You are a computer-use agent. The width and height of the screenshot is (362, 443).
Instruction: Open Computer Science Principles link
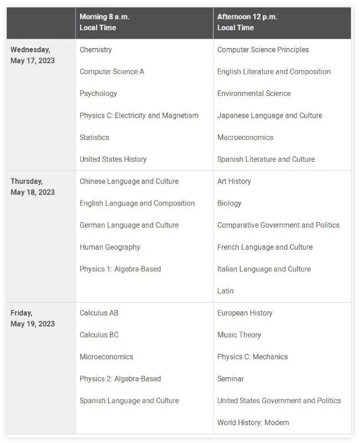pyautogui.click(x=263, y=50)
